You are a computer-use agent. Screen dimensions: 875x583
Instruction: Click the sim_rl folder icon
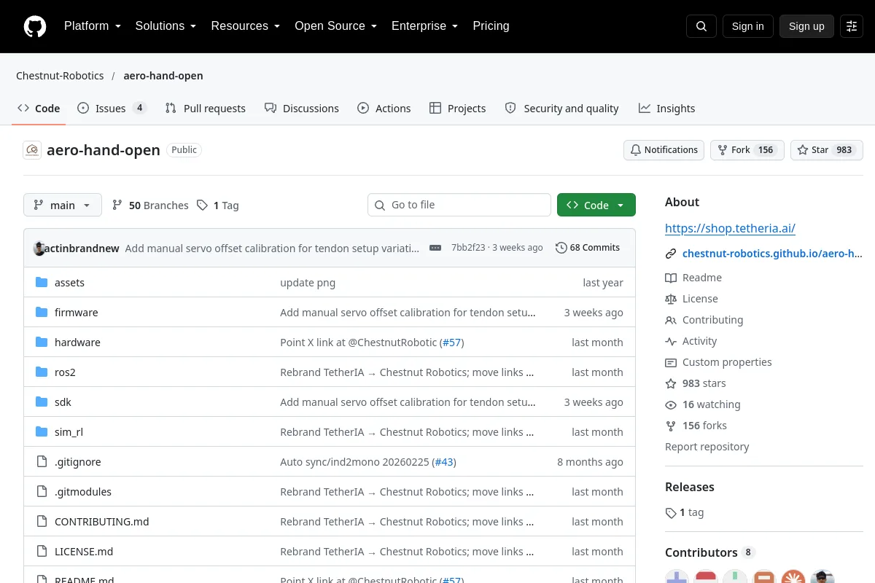(42, 432)
